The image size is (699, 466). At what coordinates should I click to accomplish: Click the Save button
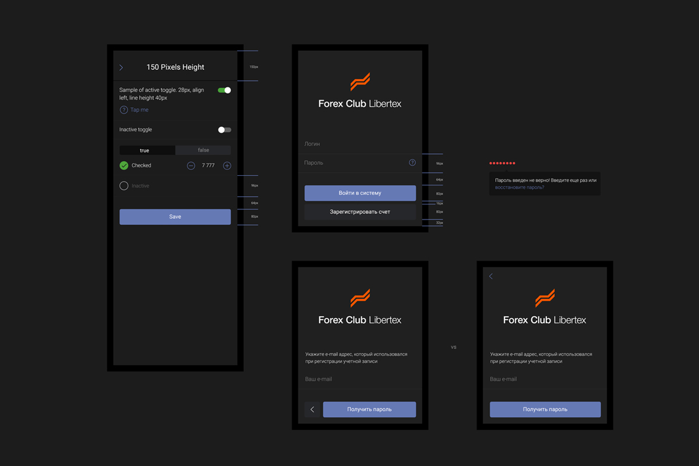[x=175, y=217]
